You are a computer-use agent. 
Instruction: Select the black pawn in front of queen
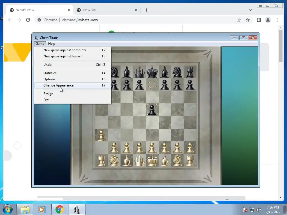(x=140, y=85)
